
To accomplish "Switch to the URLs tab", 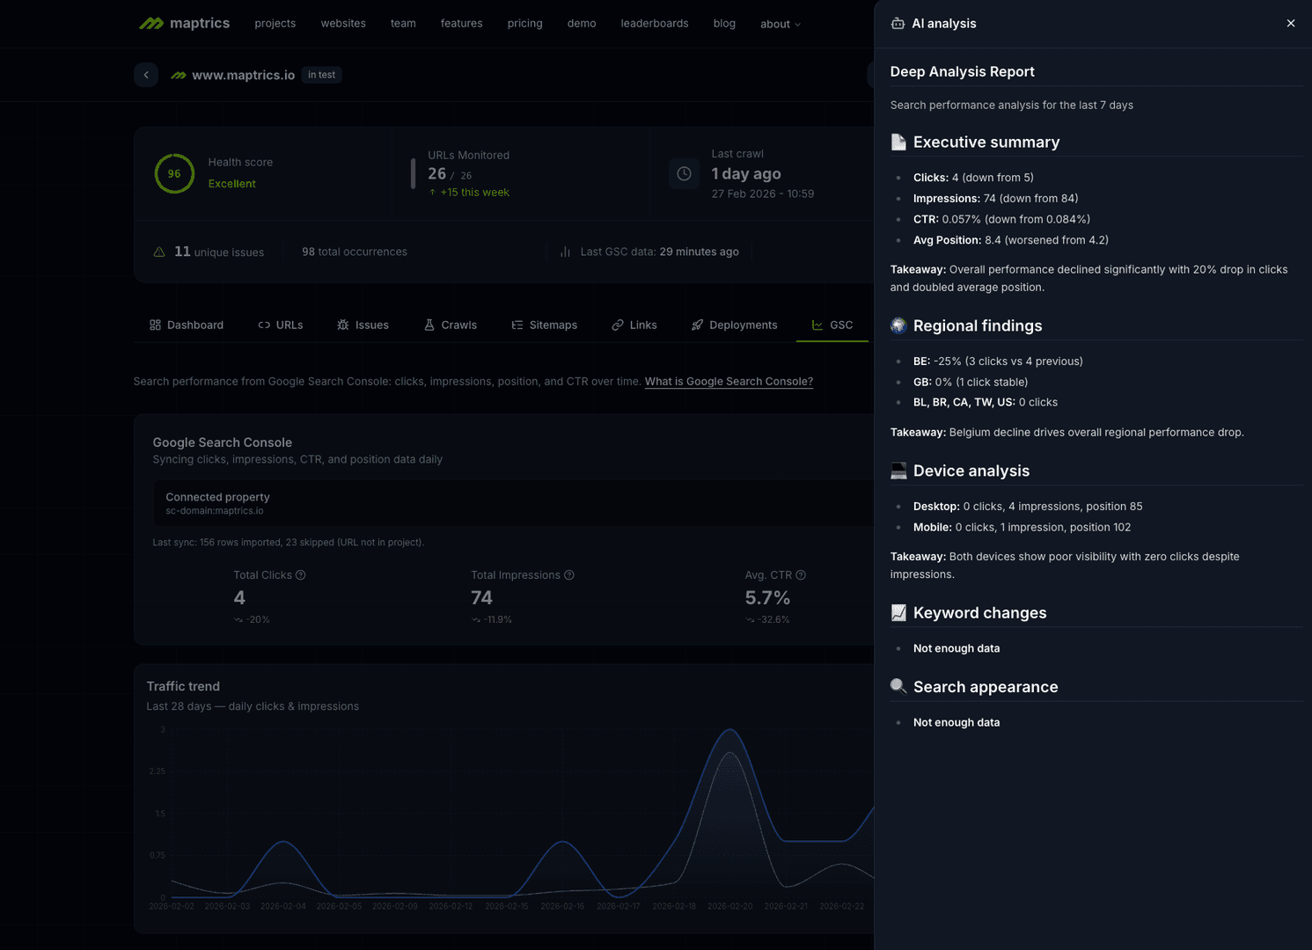I will pyautogui.click(x=280, y=325).
